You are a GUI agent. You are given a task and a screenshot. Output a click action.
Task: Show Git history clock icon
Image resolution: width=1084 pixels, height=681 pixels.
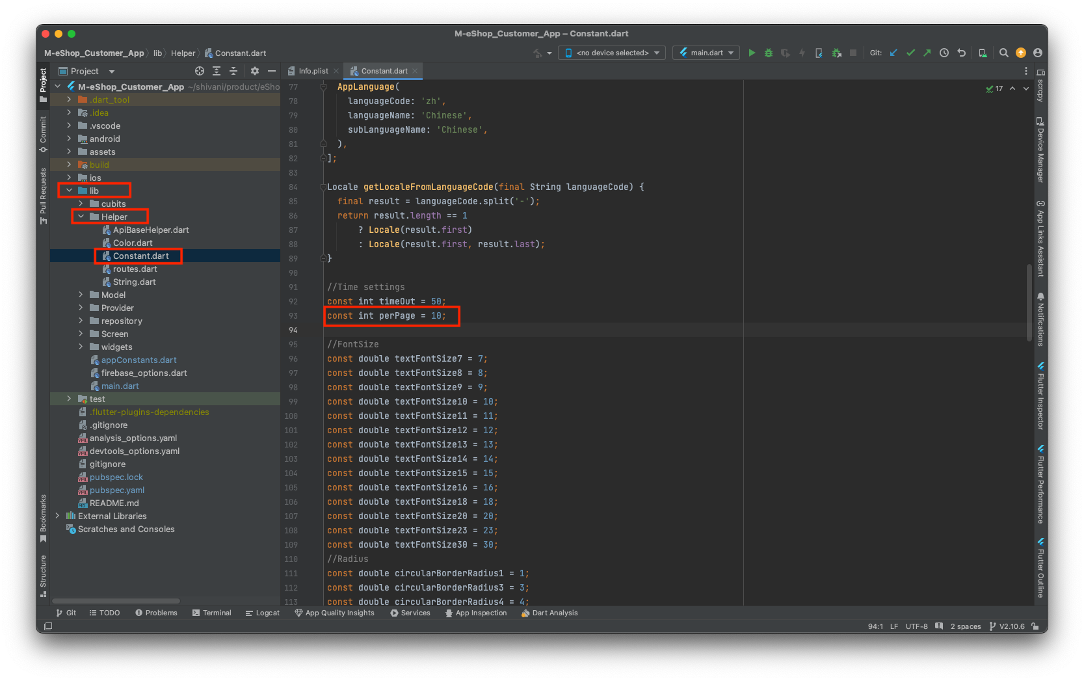944,53
